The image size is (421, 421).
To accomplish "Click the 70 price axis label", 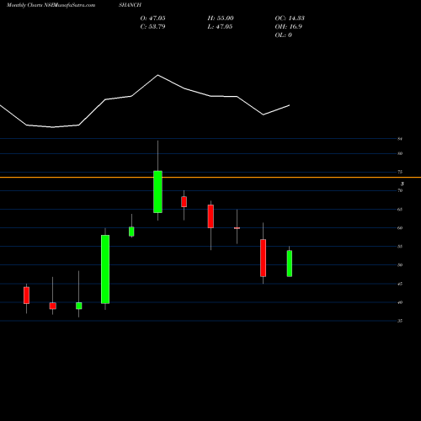I will [400, 190].
